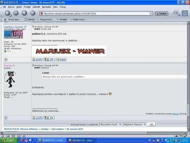
Task: Click the Idź button
Action: [x=152, y=124]
